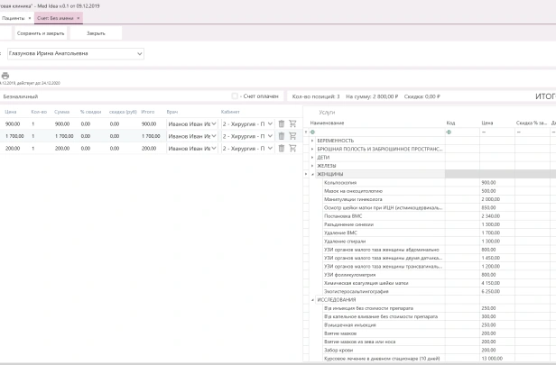Delete the 1 700,00 row with trash icon

coord(281,136)
